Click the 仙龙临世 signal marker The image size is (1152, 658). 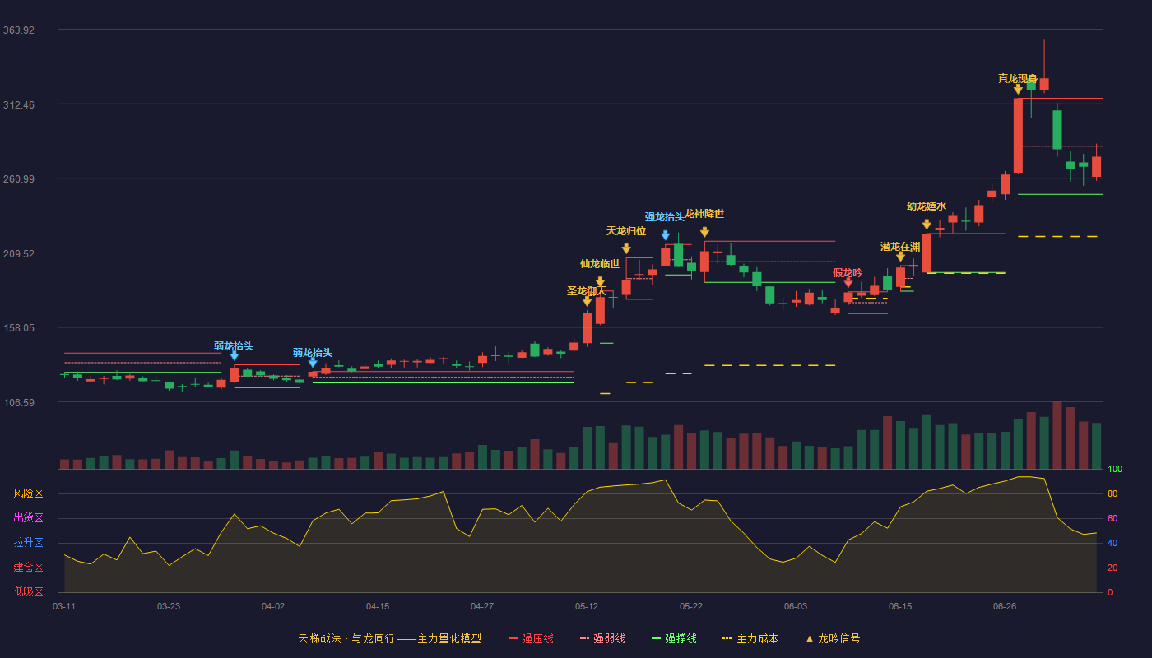tap(600, 282)
